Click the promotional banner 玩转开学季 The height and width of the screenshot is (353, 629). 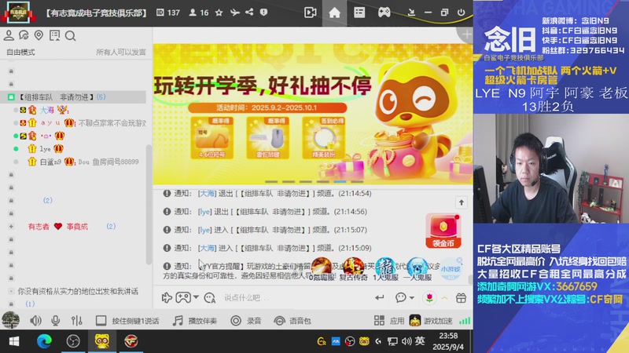point(312,113)
